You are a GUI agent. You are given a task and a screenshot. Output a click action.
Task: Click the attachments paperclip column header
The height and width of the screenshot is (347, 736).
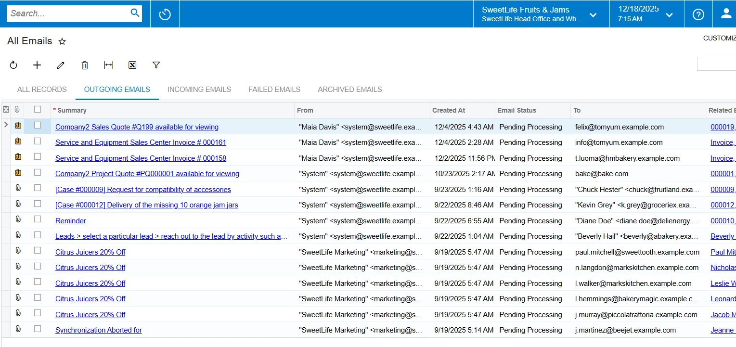[17, 110]
